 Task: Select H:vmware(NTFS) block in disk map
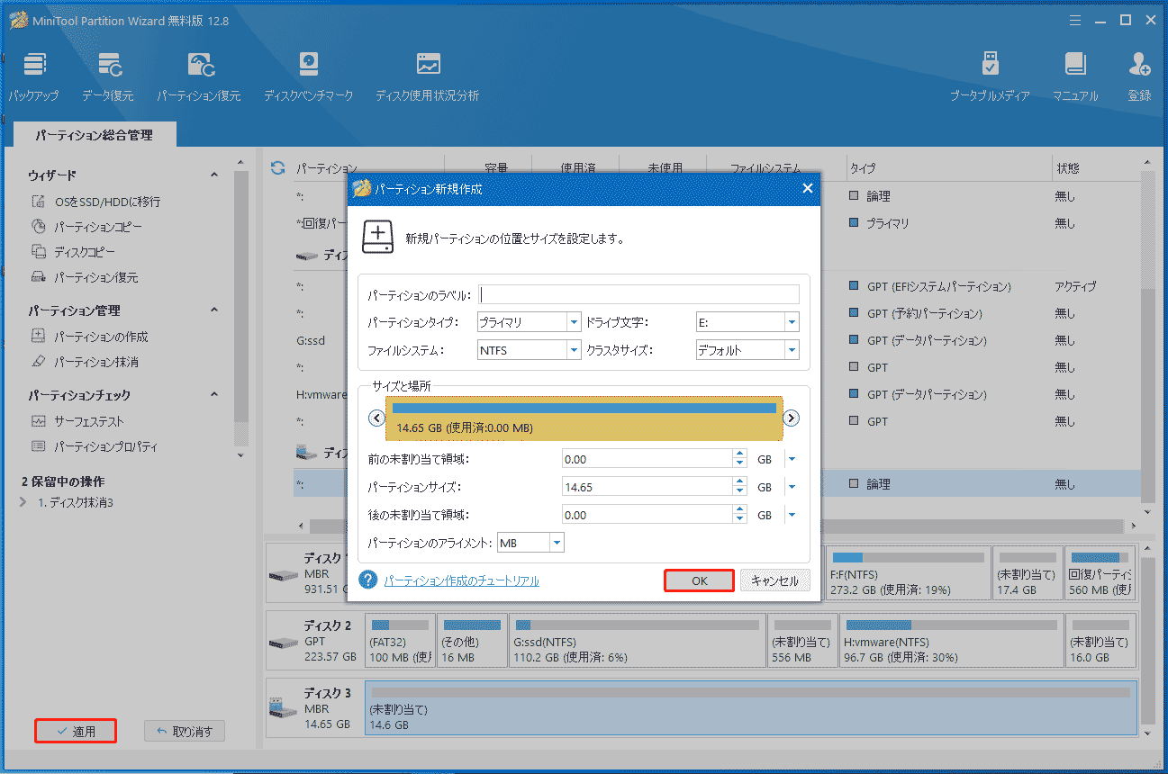click(x=951, y=640)
